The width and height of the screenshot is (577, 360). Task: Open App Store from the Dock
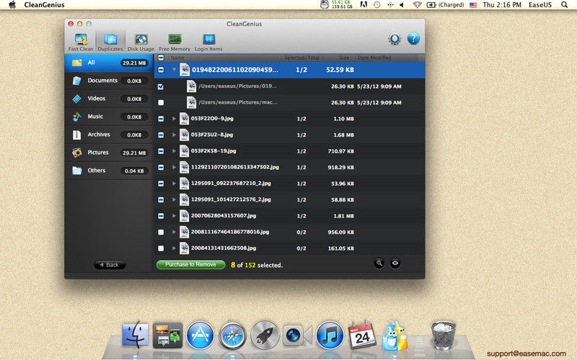[200, 335]
